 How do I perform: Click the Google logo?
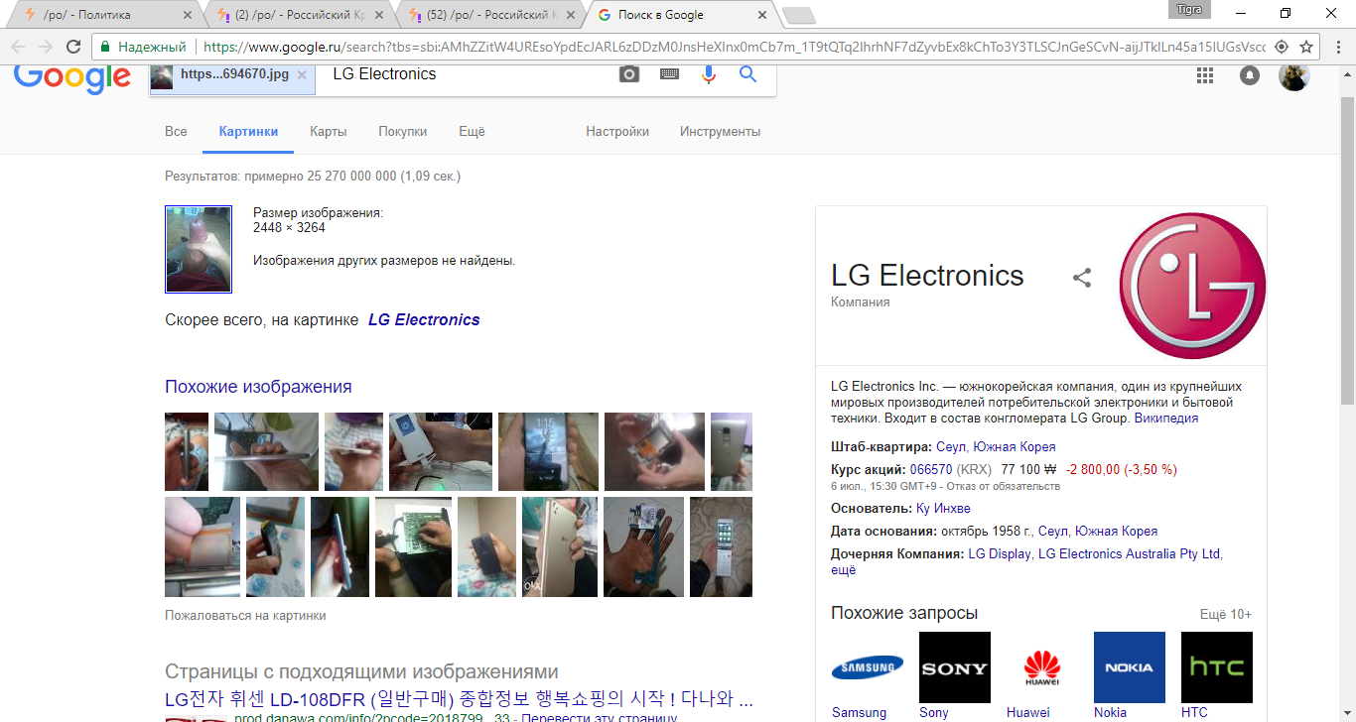coord(72,77)
